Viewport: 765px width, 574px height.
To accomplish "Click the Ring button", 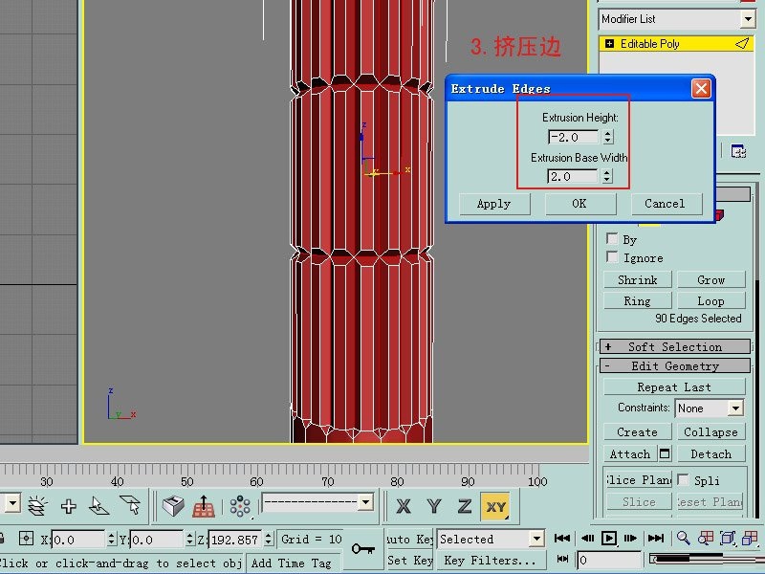I will point(637,300).
